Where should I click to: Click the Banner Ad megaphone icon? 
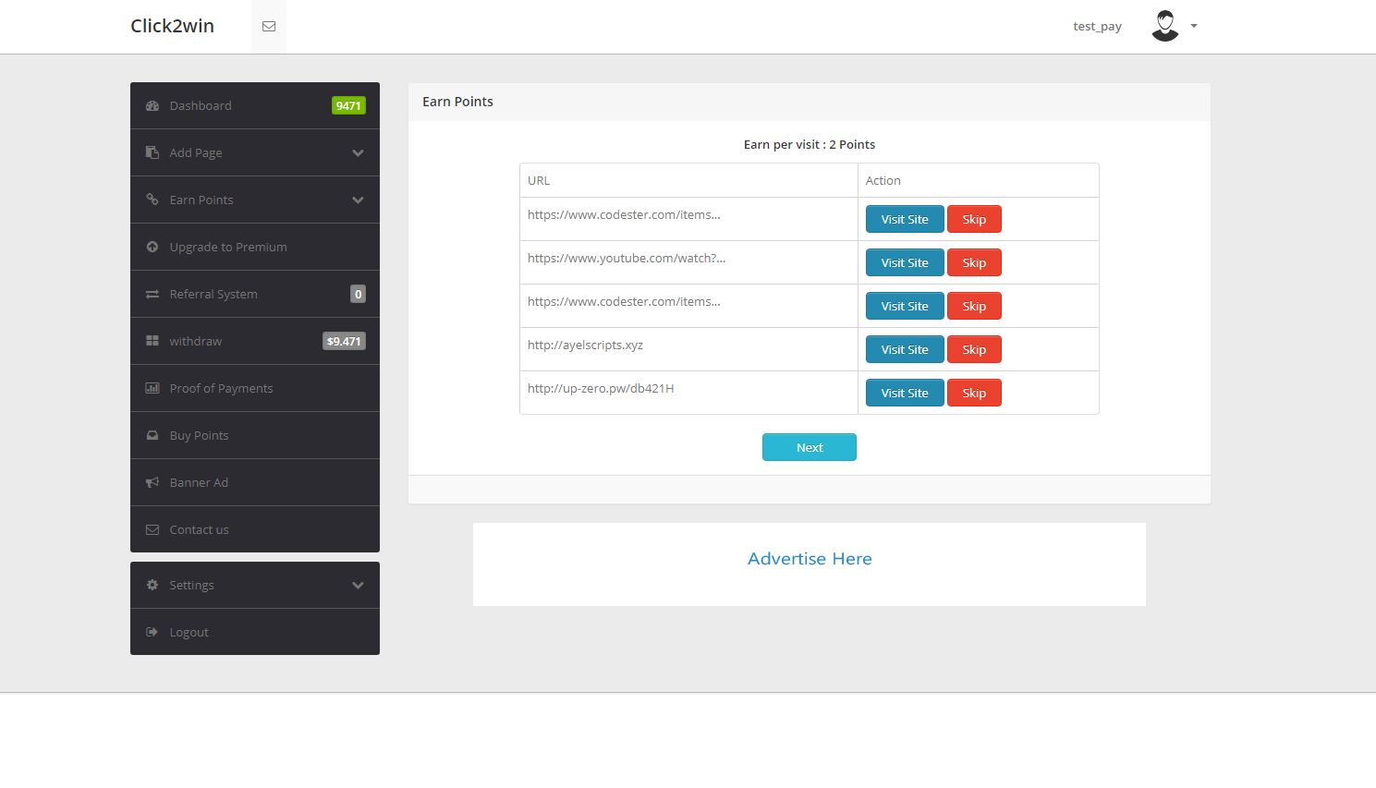152,483
